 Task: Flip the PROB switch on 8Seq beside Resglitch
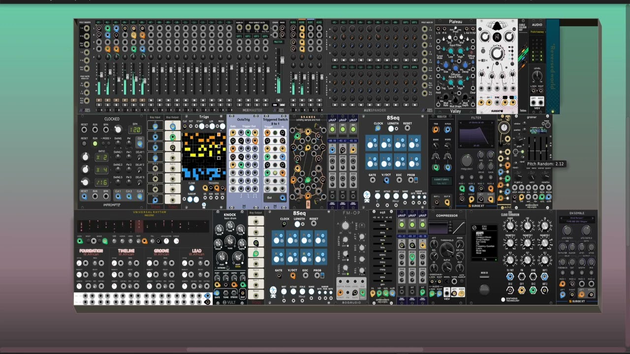pos(416,180)
